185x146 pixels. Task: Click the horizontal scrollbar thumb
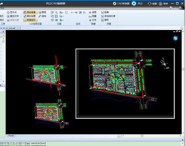(x=142, y=136)
